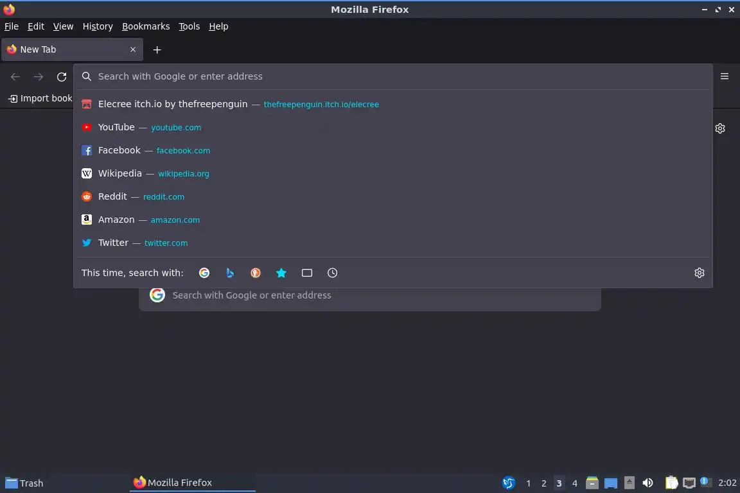Open the Reddit suggestion
The width and height of the screenshot is (740, 493).
(x=392, y=196)
